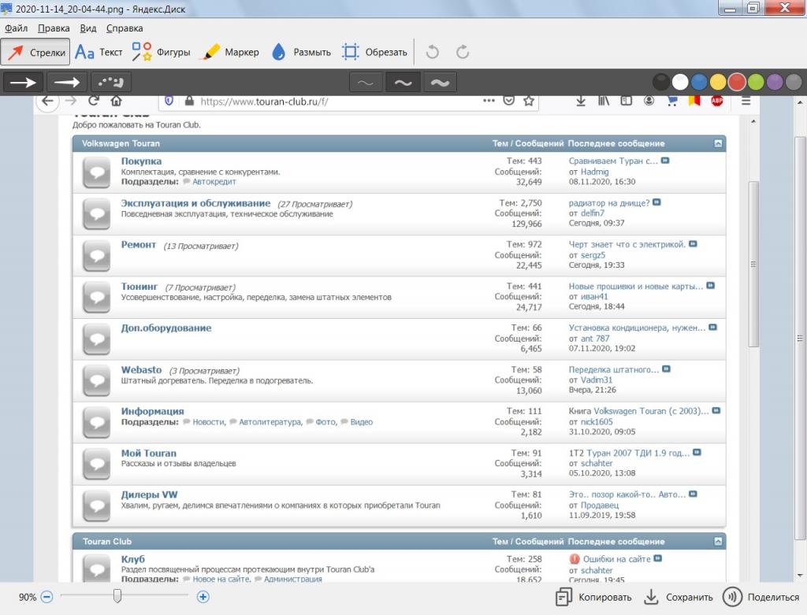
Task: Open the browser hamburger menu icon
Action: coord(746,101)
